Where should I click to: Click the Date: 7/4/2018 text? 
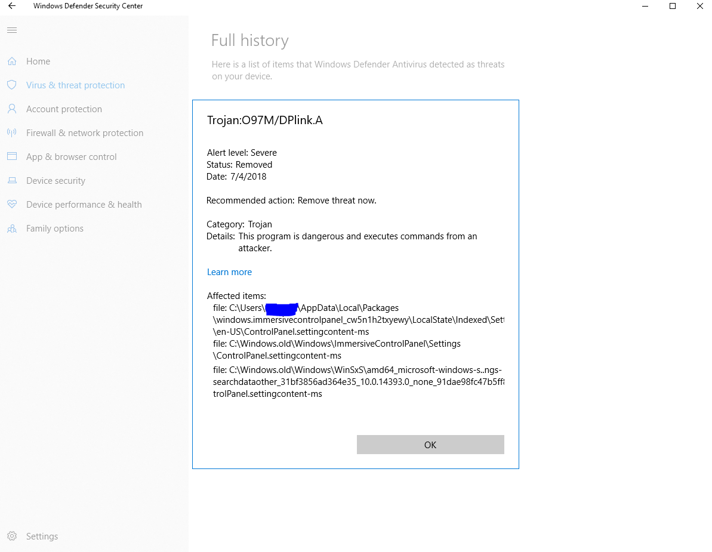pyautogui.click(x=236, y=177)
